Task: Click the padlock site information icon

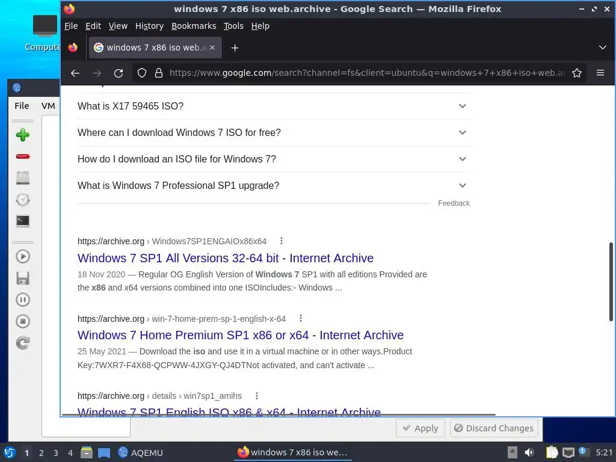Action: tap(159, 73)
